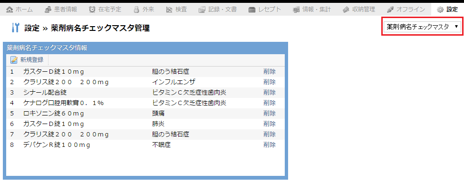Click the alarm clock icon for 在宅予定
Screen dimensions: 464x183
(92, 10)
